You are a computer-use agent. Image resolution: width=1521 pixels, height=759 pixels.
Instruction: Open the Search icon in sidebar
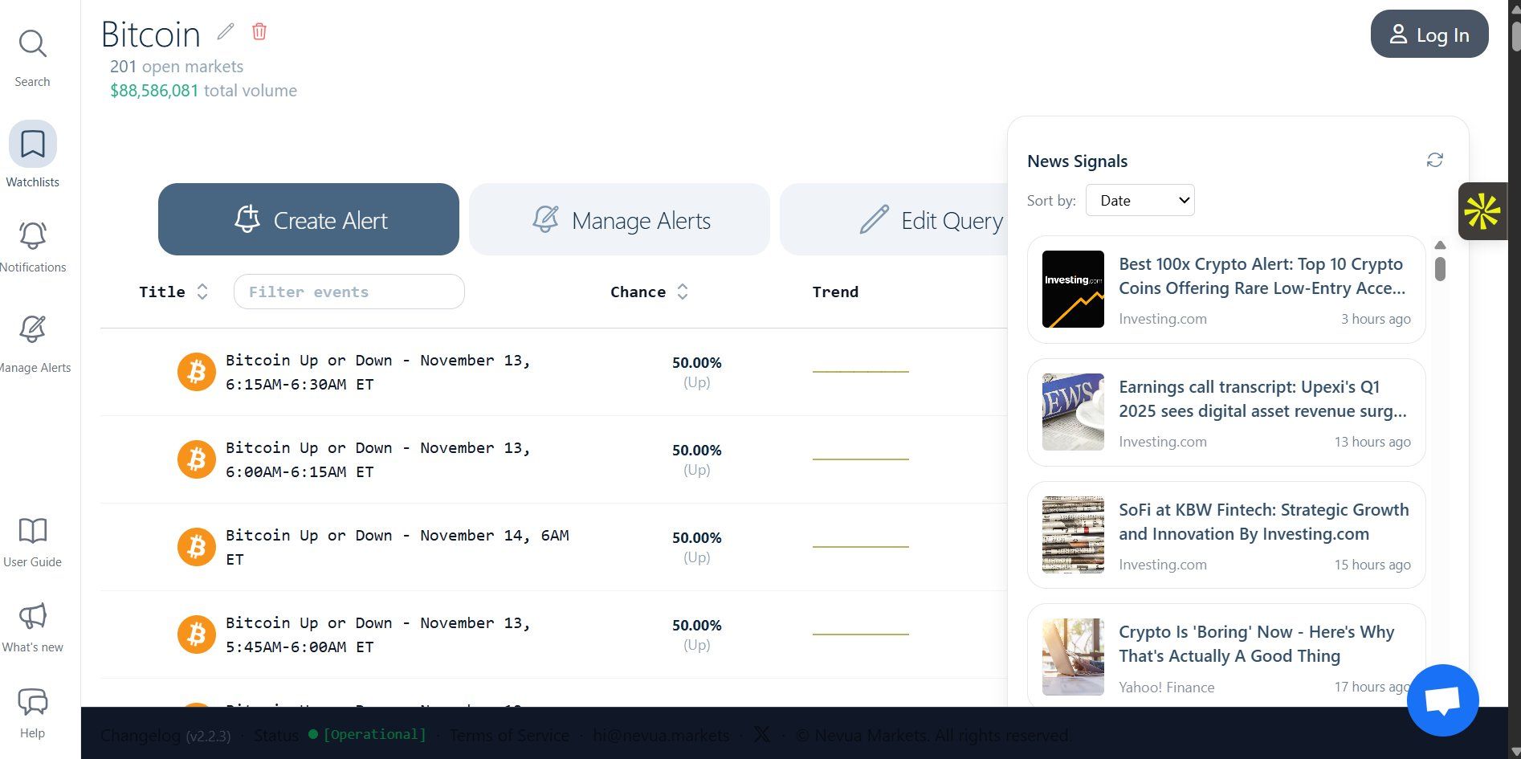point(32,44)
